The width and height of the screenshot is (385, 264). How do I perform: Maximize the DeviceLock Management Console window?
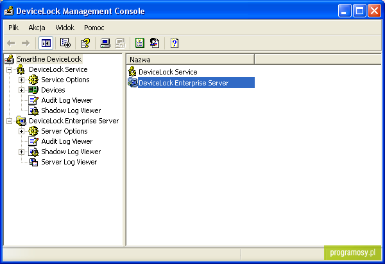[x=359, y=11]
